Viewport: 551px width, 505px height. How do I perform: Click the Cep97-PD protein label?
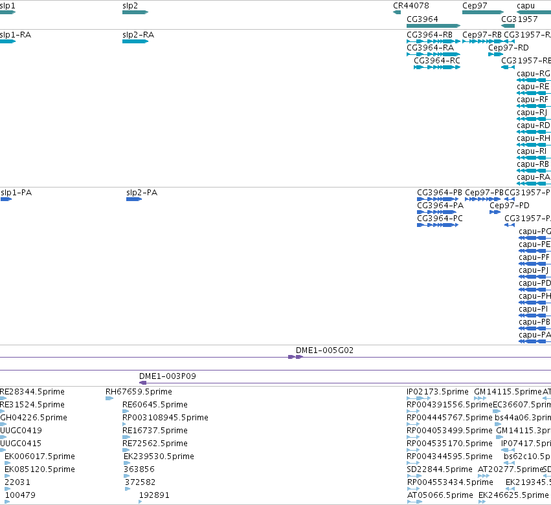(x=509, y=206)
